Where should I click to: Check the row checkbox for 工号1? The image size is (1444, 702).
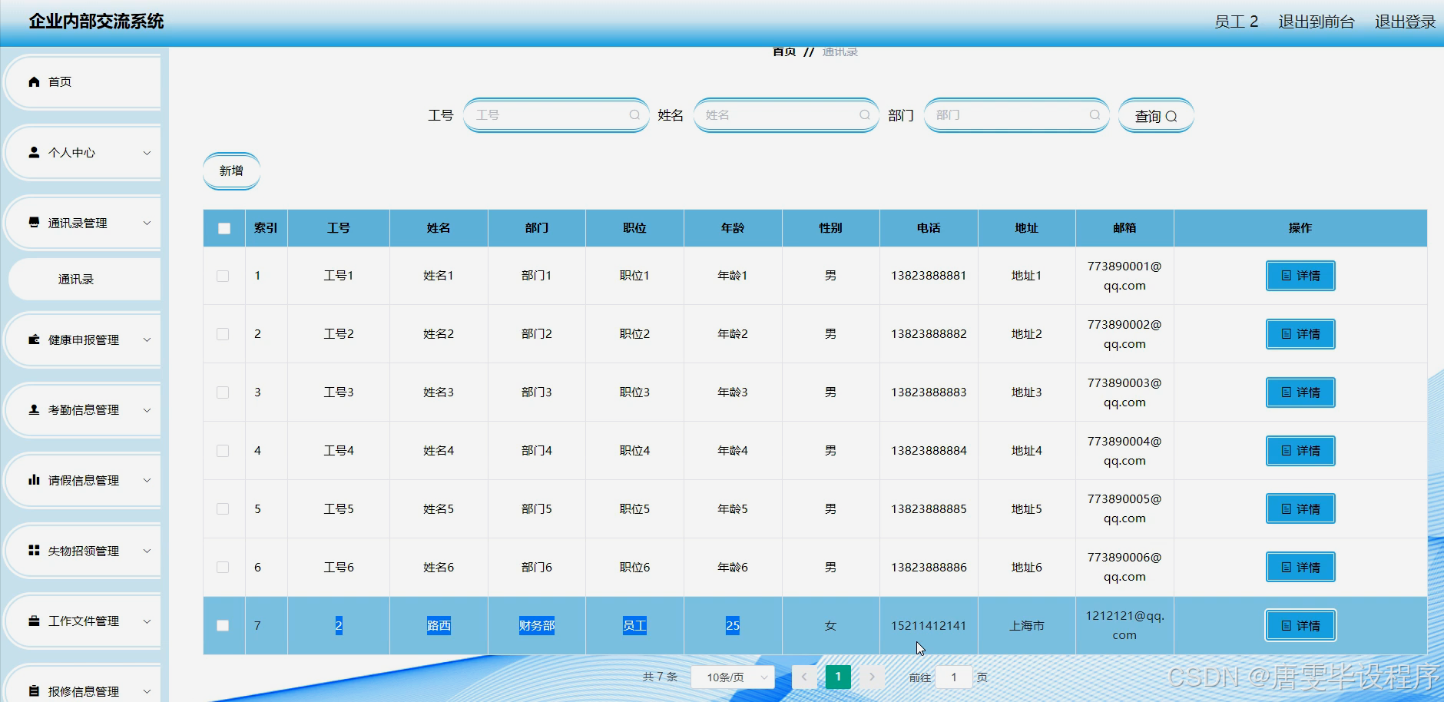pyautogui.click(x=223, y=276)
